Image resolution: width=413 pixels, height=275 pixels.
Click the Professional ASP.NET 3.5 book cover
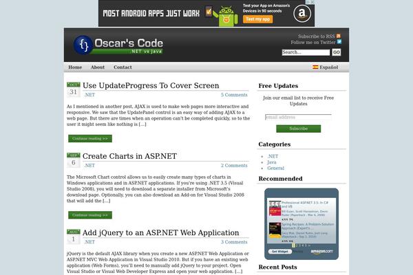(275, 209)
